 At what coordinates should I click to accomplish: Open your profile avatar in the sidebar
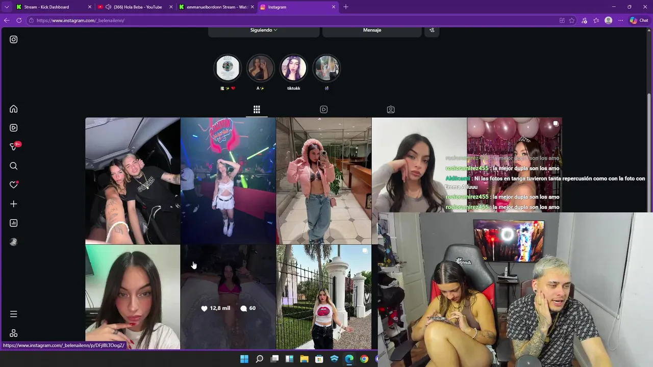coord(14,242)
